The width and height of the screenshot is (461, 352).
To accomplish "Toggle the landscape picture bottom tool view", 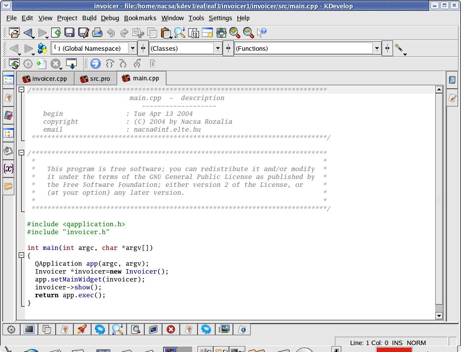I will click(x=224, y=329).
